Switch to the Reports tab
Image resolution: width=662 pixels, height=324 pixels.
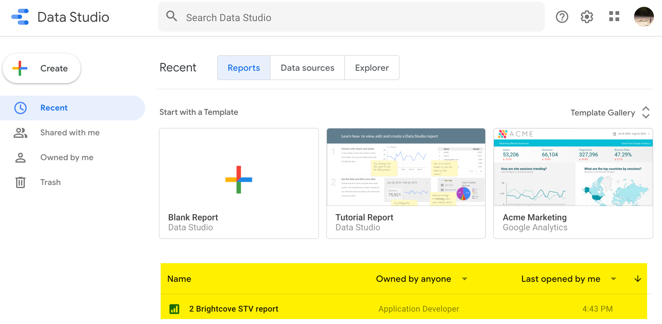pos(244,68)
